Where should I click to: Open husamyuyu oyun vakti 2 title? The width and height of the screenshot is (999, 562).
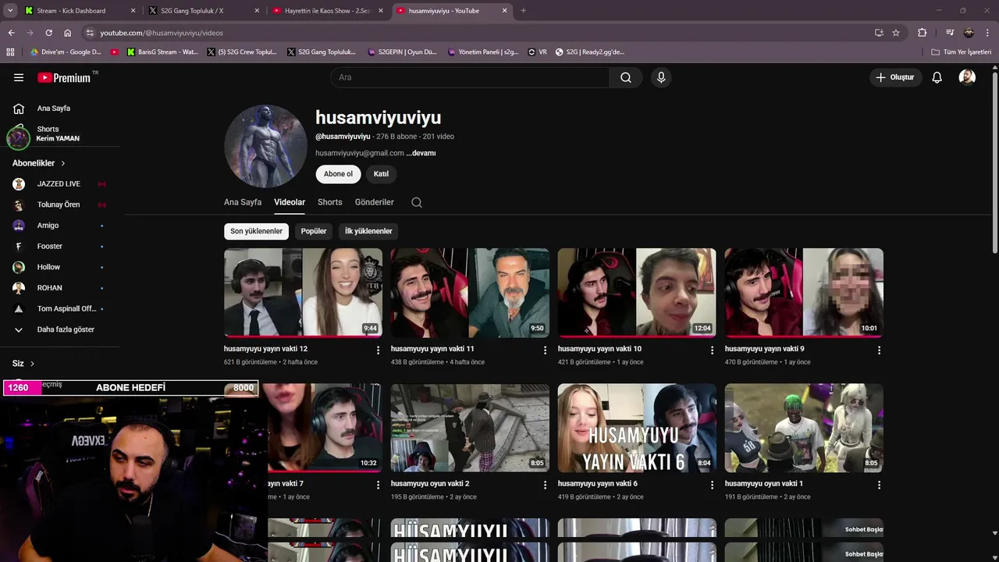[x=430, y=484]
